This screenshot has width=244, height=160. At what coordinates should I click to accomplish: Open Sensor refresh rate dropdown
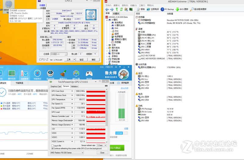click(x=102, y=145)
